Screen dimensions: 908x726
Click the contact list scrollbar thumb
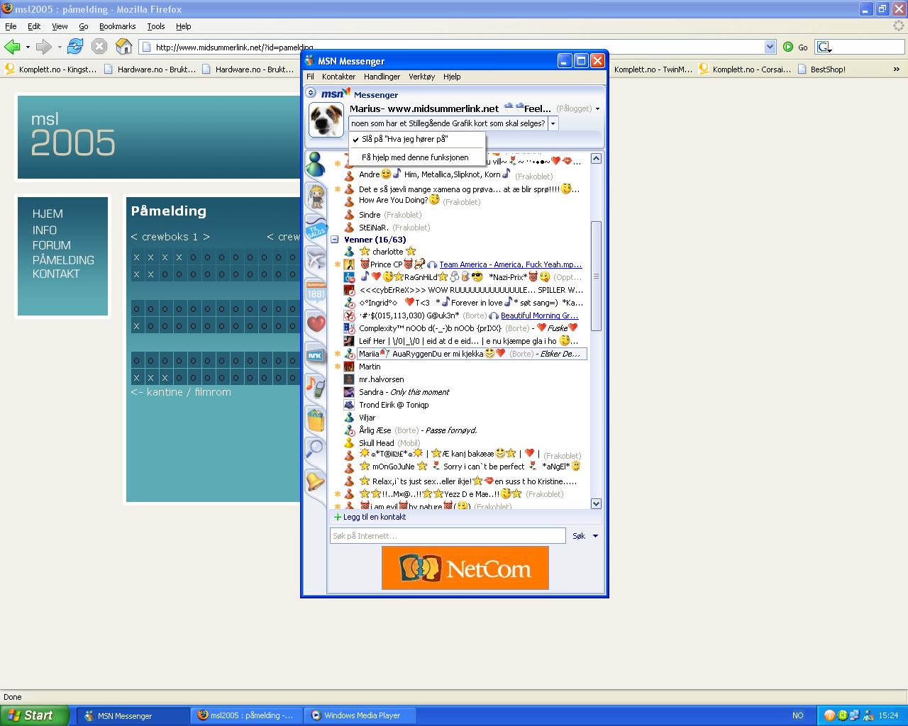point(596,276)
